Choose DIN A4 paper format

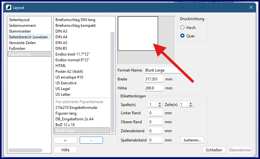tap(61, 37)
